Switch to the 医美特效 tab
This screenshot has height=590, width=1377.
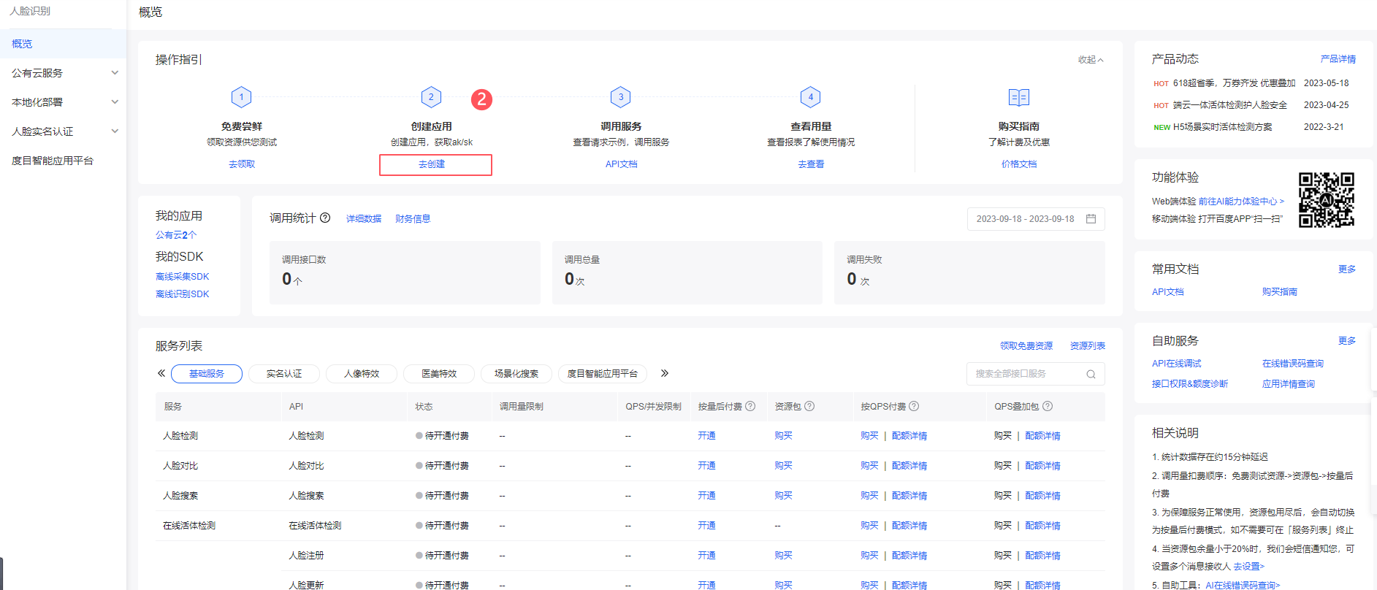[439, 374]
